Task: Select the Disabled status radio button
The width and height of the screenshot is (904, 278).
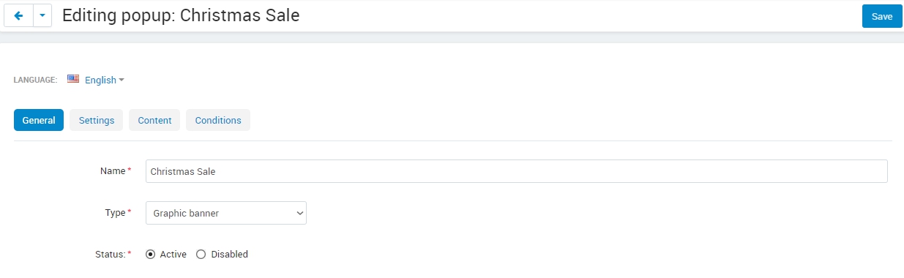Action: click(x=201, y=255)
